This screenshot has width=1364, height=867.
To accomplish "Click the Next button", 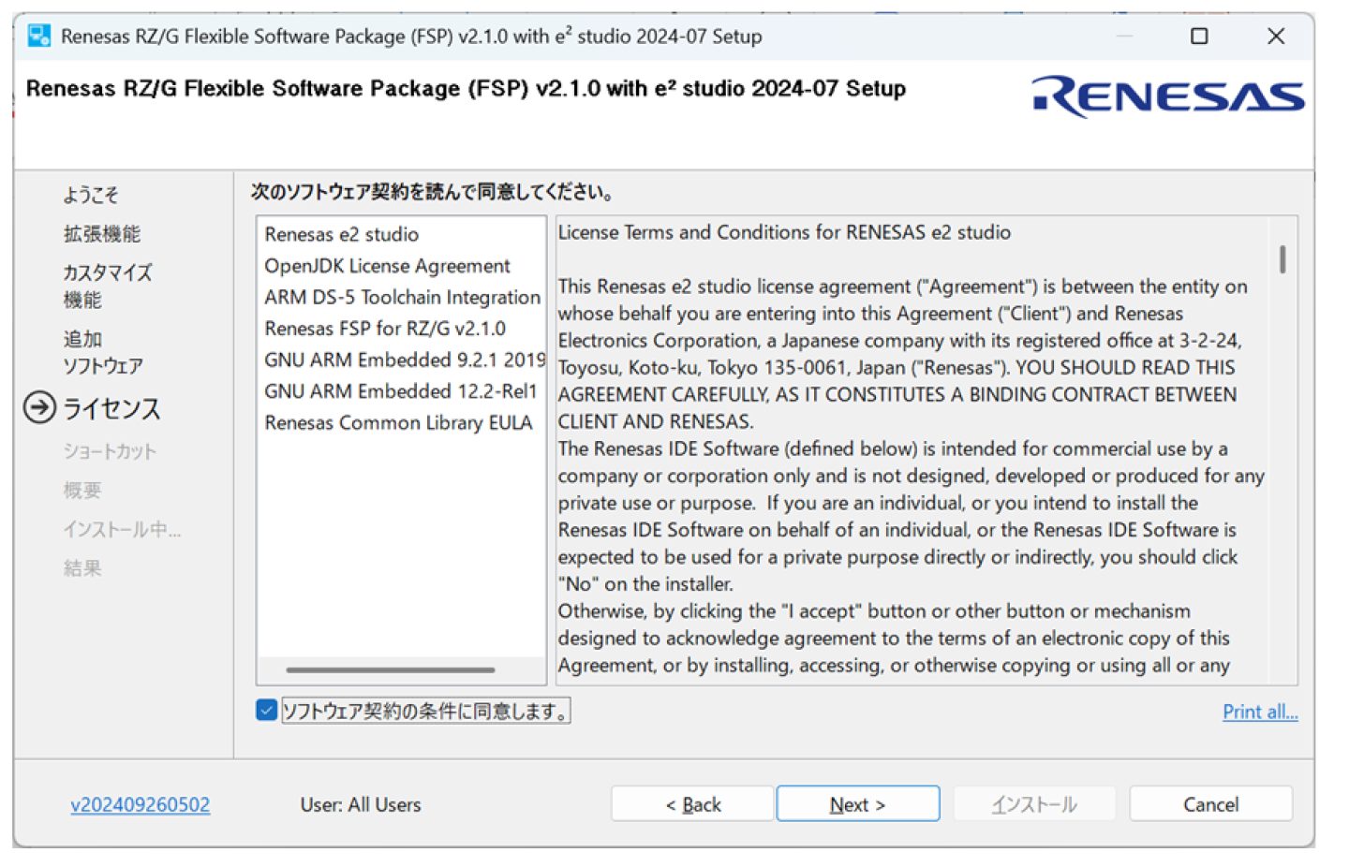I will [x=857, y=804].
